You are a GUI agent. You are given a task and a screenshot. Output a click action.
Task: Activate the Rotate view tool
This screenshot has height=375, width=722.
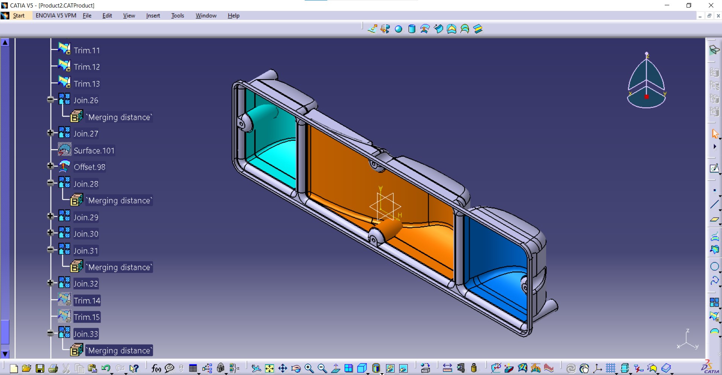[296, 368]
